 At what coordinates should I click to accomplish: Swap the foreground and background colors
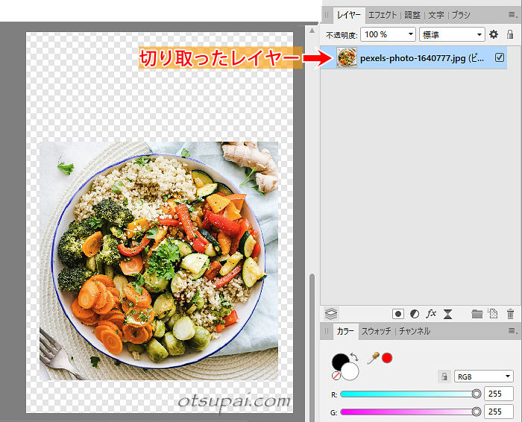[353, 357]
